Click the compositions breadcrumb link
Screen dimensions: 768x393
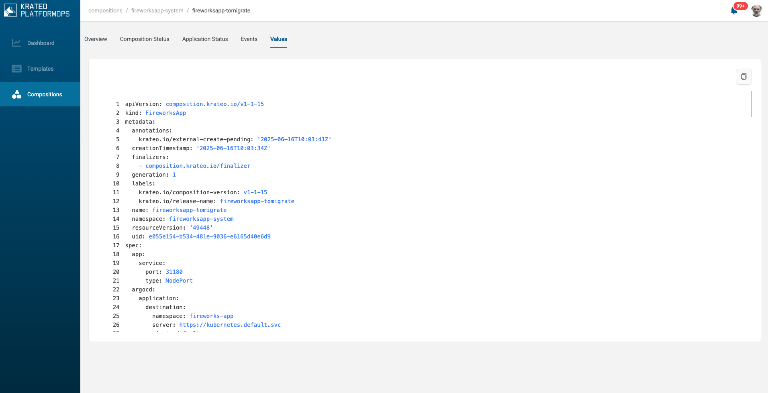[x=105, y=10]
